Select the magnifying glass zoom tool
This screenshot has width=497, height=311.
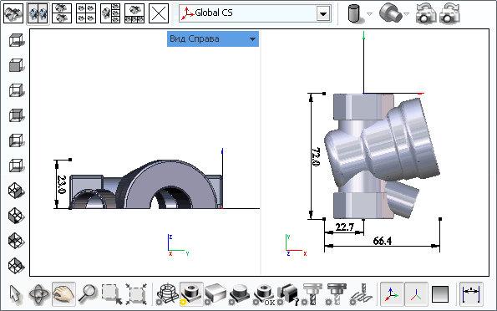coord(88,294)
